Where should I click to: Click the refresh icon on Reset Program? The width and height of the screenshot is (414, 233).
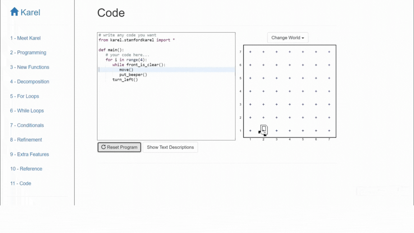point(103,147)
